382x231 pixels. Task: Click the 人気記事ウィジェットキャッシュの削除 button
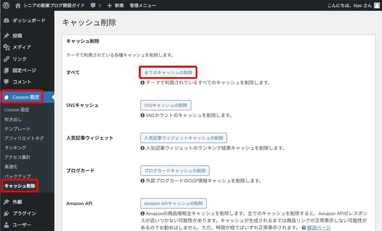tap(184, 138)
